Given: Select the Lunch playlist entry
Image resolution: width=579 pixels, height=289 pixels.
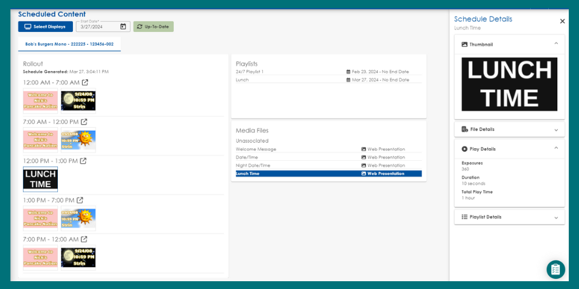Looking at the screenshot, I should point(328,79).
